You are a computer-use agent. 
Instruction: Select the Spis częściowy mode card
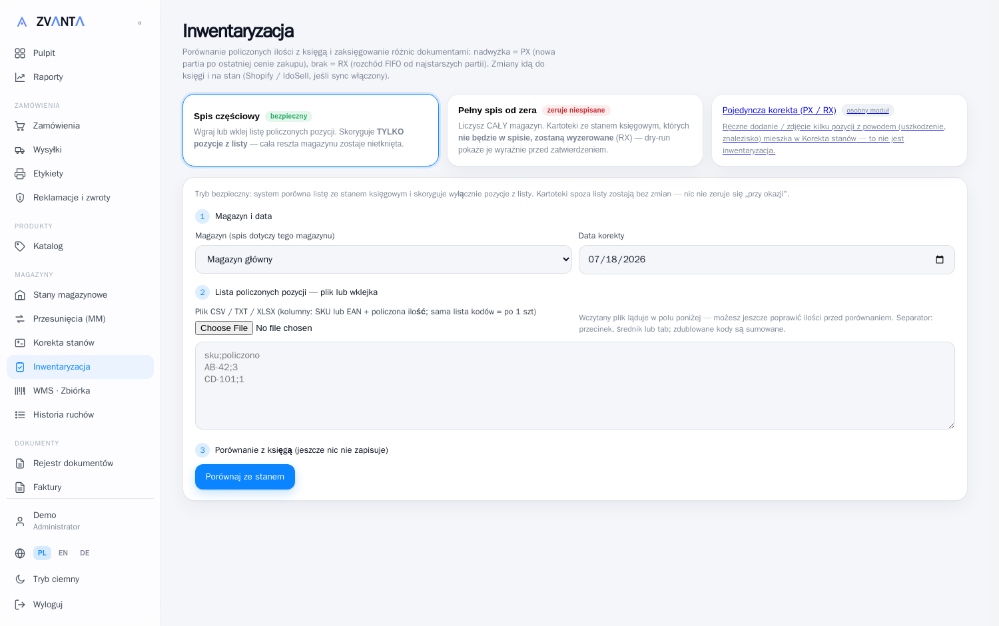(x=310, y=130)
